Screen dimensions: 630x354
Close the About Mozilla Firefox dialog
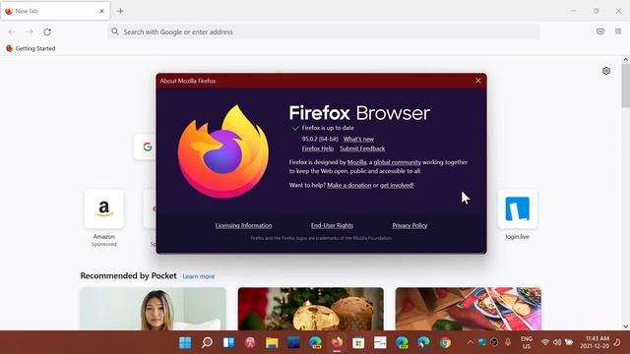tap(477, 81)
